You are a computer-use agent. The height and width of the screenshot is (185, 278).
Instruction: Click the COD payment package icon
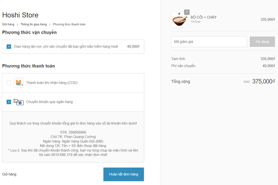point(19,83)
